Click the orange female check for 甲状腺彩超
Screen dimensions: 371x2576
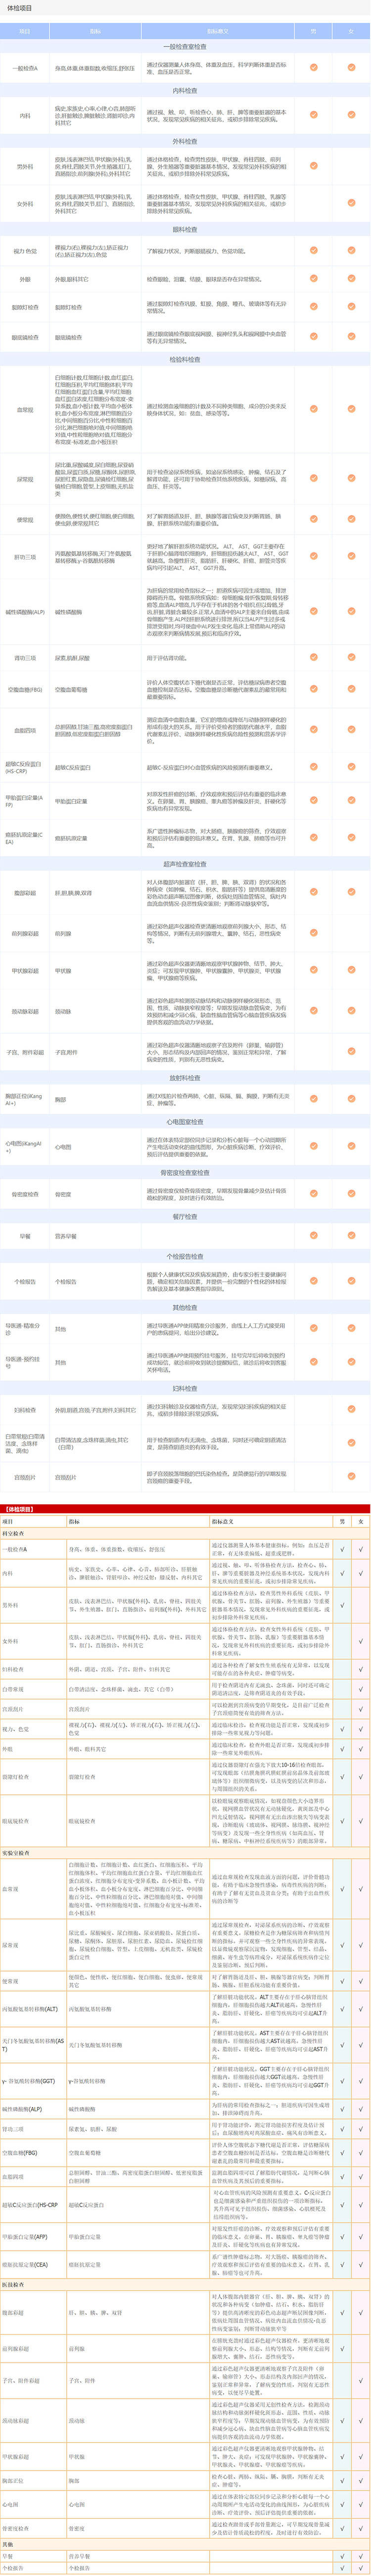tap(351, 970)
